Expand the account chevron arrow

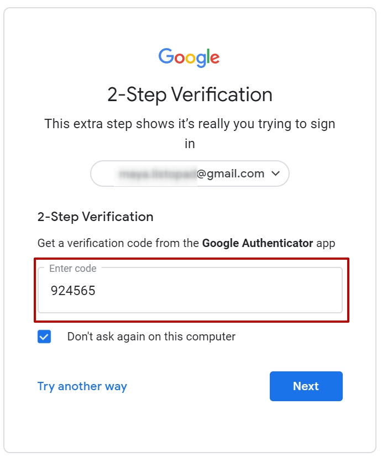coord(275,174)
